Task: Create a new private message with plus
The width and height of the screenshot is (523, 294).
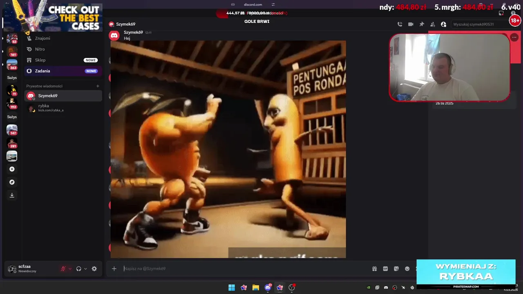Action: 98,86
